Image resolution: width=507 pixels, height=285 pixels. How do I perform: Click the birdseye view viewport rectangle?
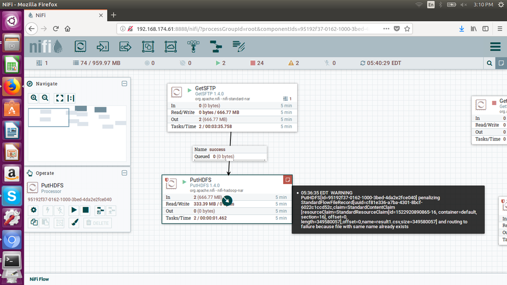[49, 118]
